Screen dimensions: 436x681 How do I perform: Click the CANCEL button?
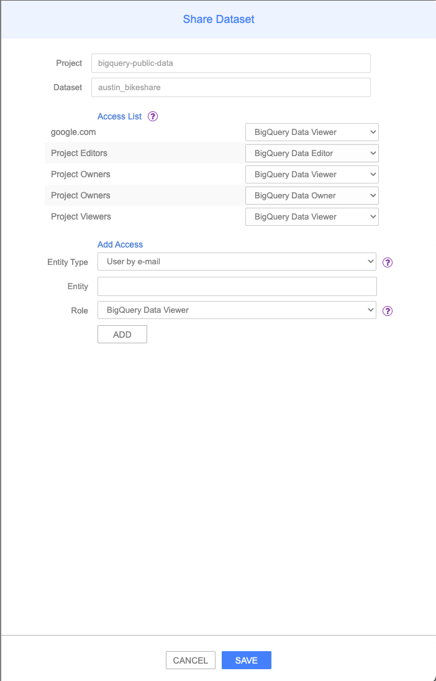[191, 660]
